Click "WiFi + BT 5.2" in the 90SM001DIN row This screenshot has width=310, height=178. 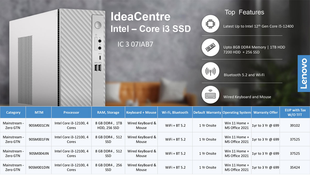175,167
